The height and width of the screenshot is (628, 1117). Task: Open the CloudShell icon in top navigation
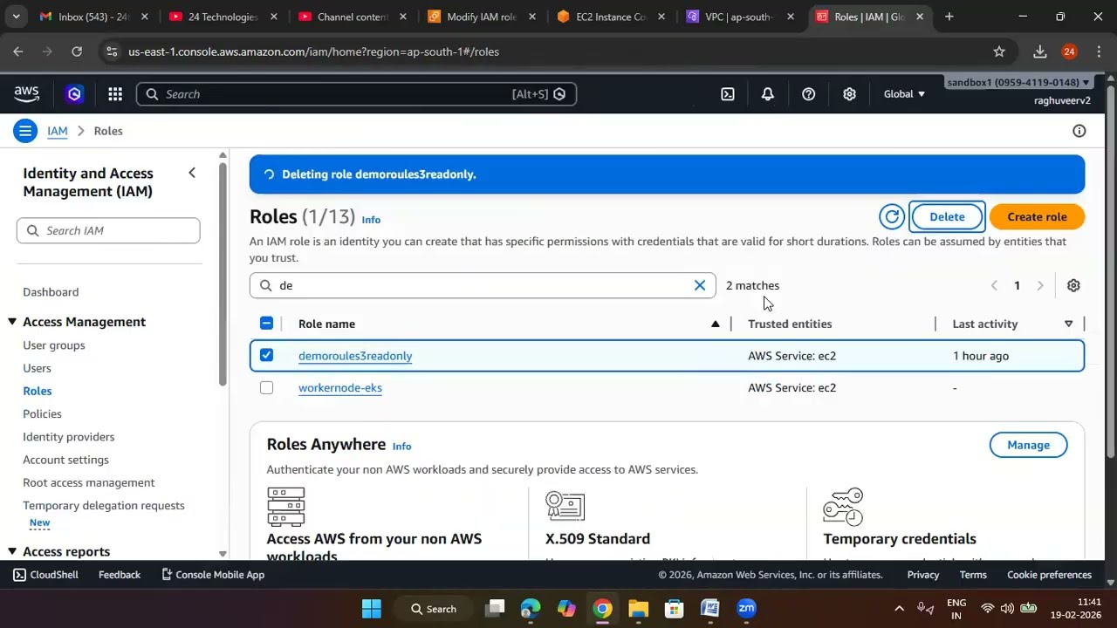tap(728, 94)
